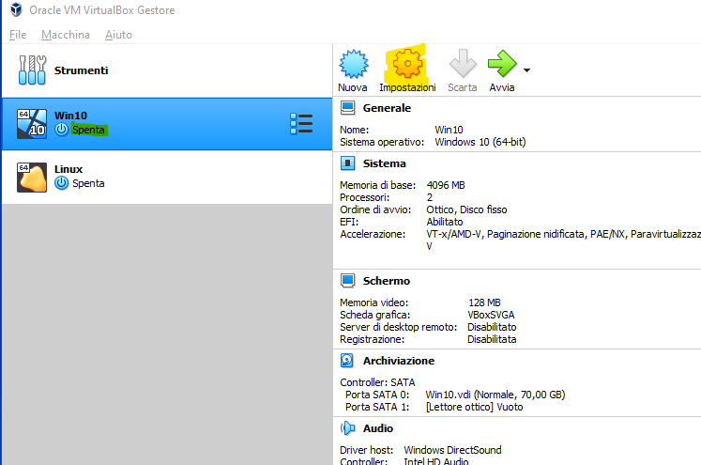Open the Audio settings heading
Viewport: 701px width, 465px height.
point(378,428)
